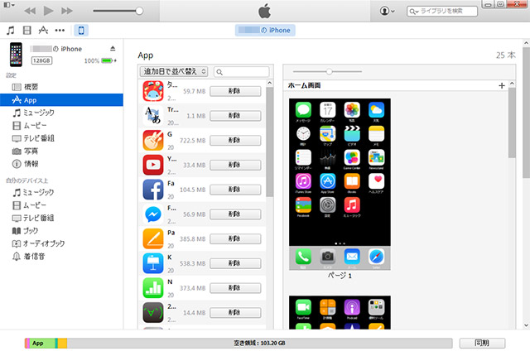Open the Movies library icon in toolbar

click(26, 31)
